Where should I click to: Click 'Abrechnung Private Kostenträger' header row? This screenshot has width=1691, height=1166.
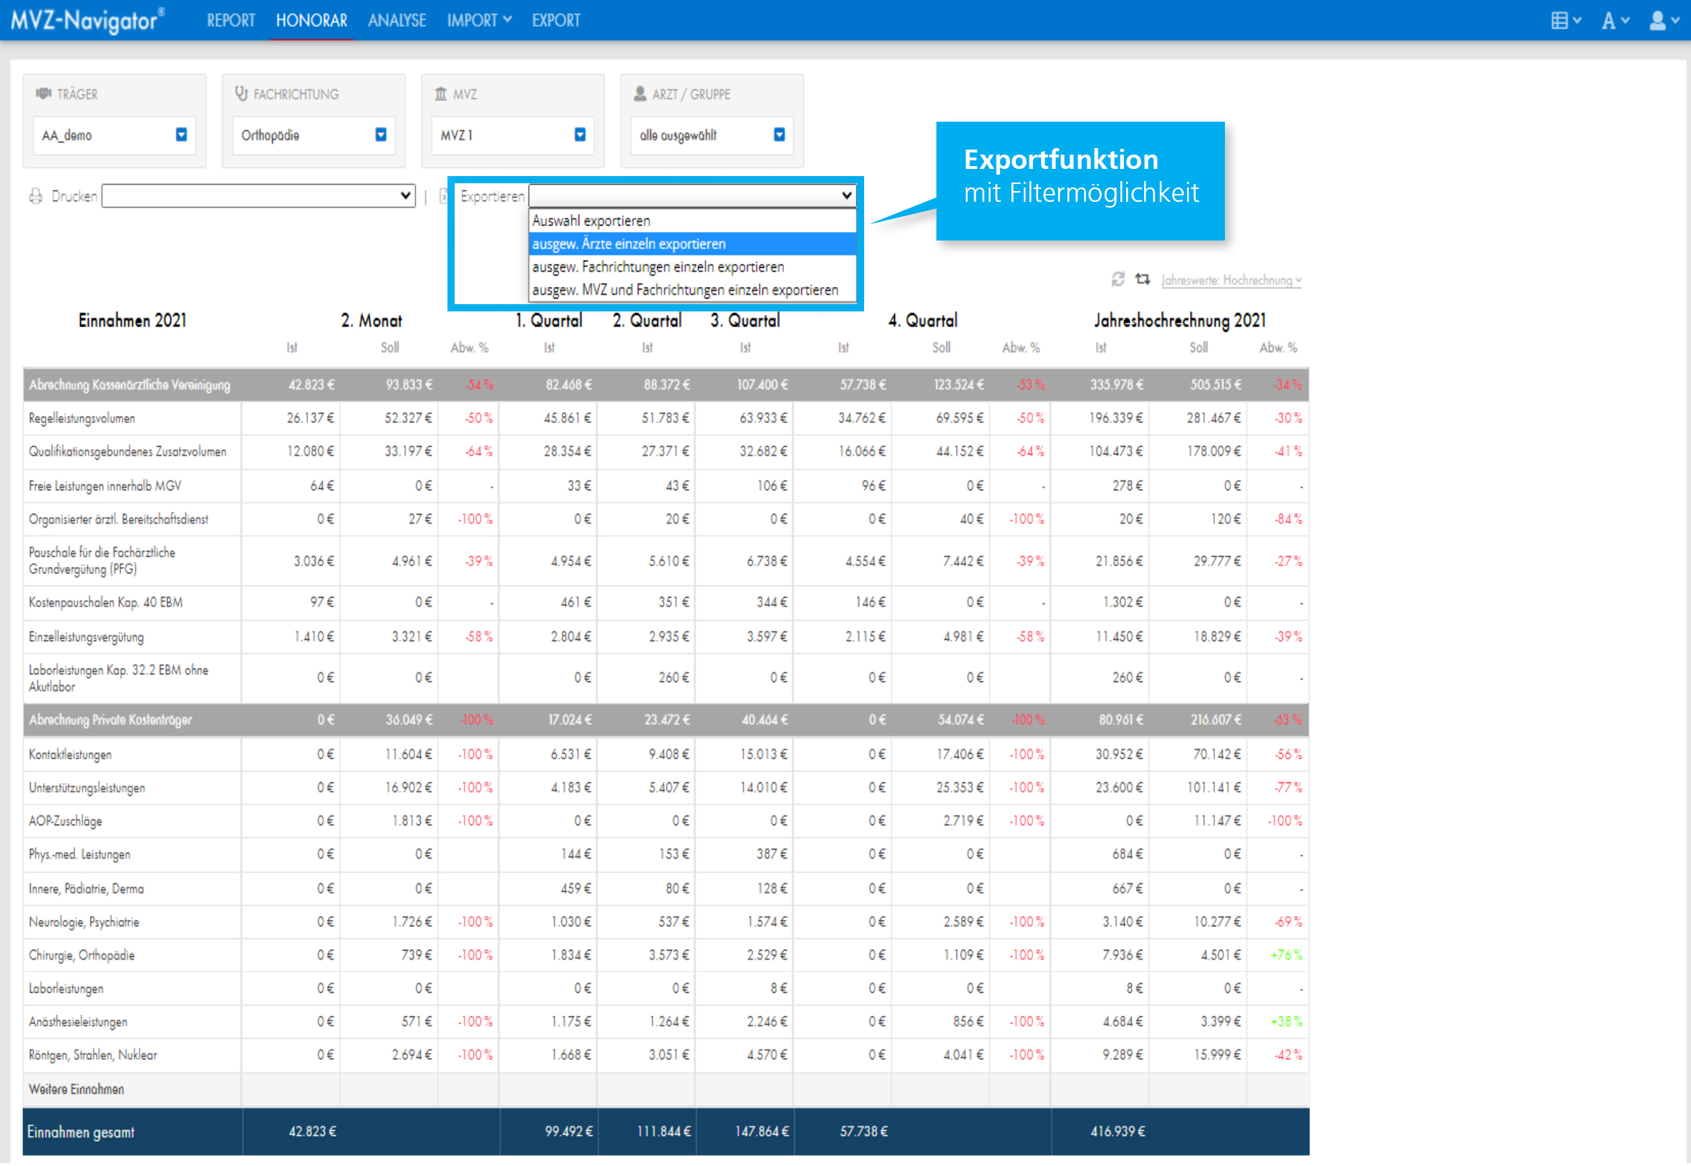click(x=666, y=720)
